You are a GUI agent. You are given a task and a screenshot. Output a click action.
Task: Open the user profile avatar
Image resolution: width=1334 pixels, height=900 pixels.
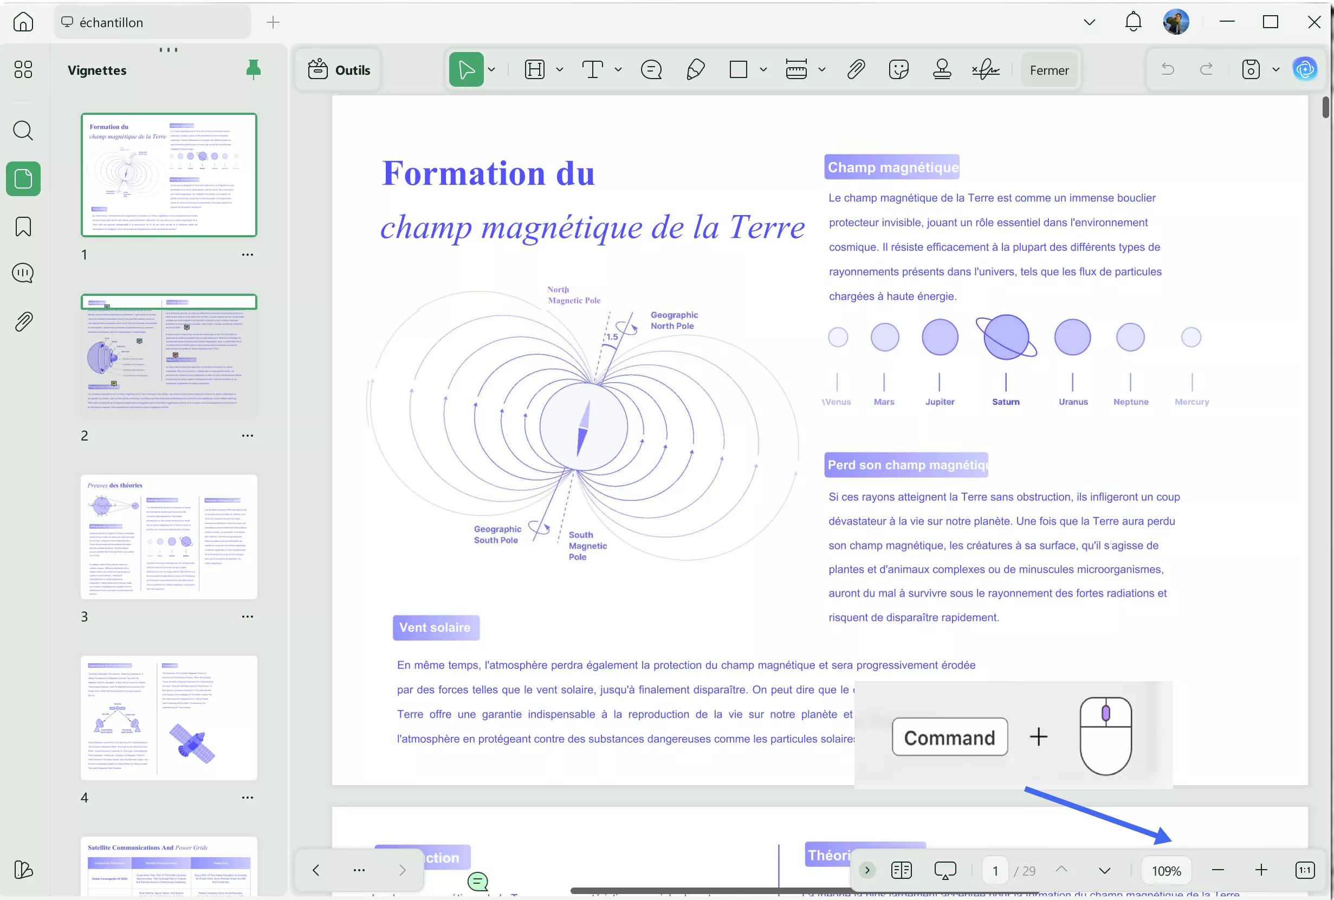click(x=1176, y=22)
